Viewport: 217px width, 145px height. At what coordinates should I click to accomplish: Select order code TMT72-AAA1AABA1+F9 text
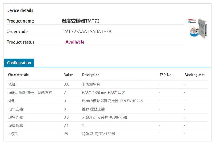[86, 32]
